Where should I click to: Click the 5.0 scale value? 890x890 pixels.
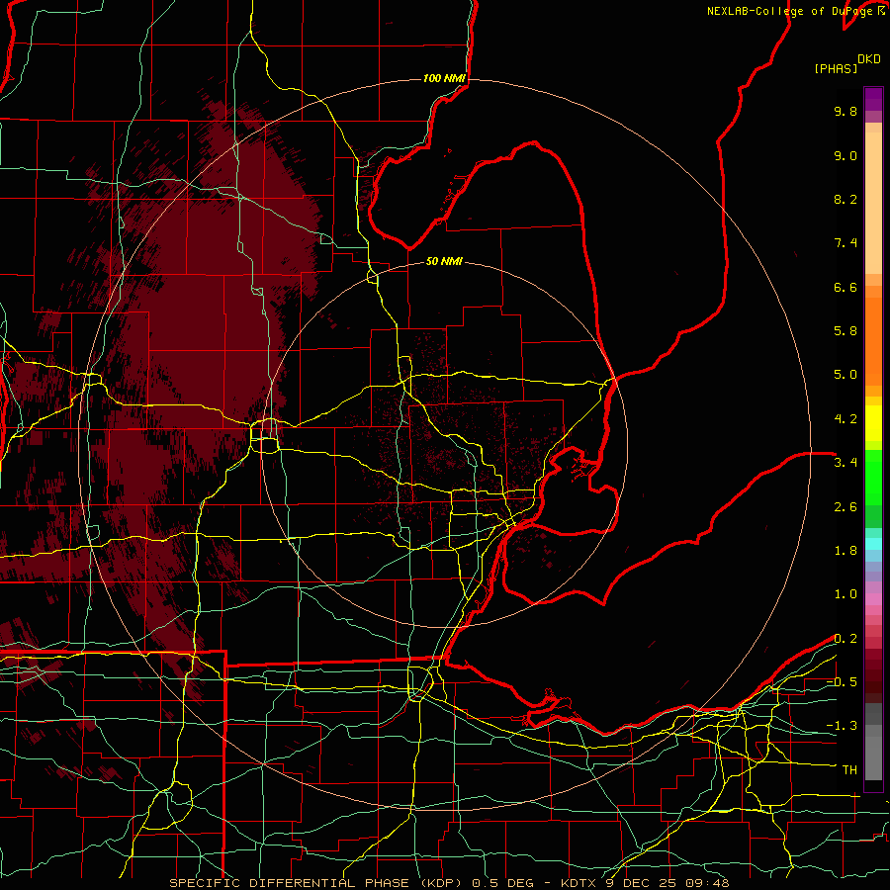coord(845,375)
